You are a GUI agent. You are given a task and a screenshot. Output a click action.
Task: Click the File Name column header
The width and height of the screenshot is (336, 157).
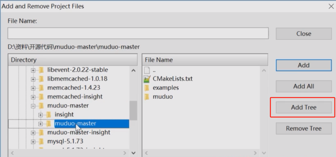205,60
